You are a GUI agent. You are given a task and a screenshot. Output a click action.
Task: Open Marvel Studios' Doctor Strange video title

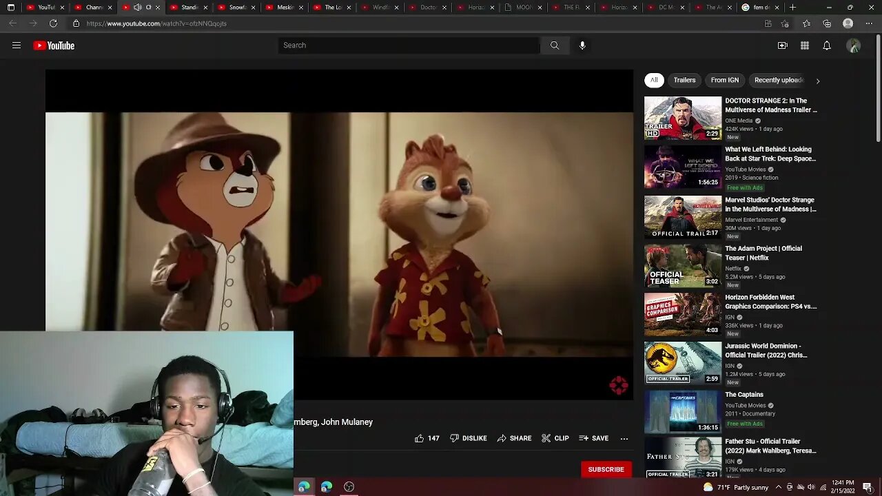770,205
